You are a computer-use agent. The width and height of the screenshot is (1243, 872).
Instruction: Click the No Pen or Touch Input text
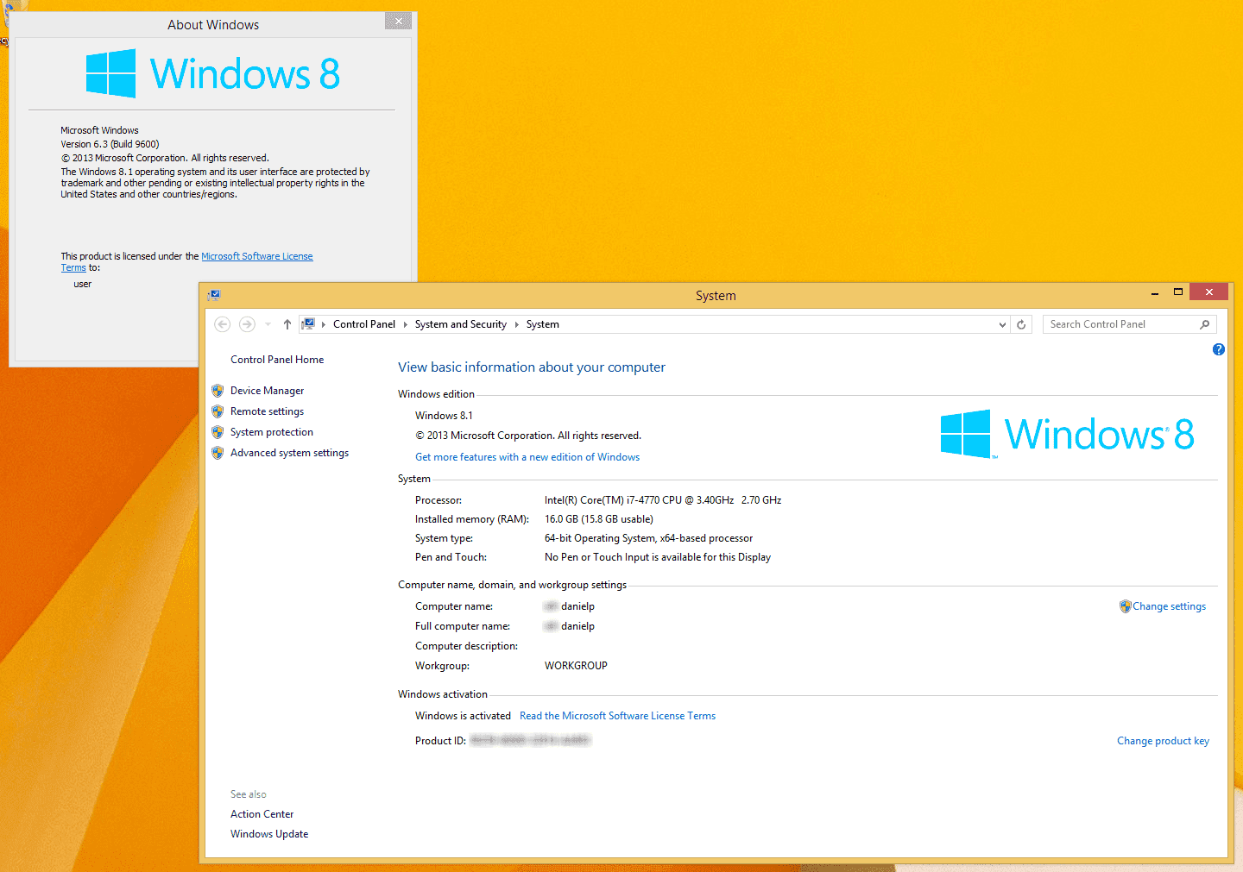658,557
